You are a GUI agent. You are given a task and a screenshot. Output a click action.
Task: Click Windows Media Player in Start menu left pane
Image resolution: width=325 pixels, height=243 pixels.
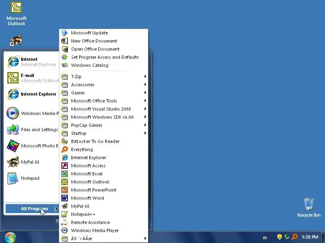tap(32, 113)
